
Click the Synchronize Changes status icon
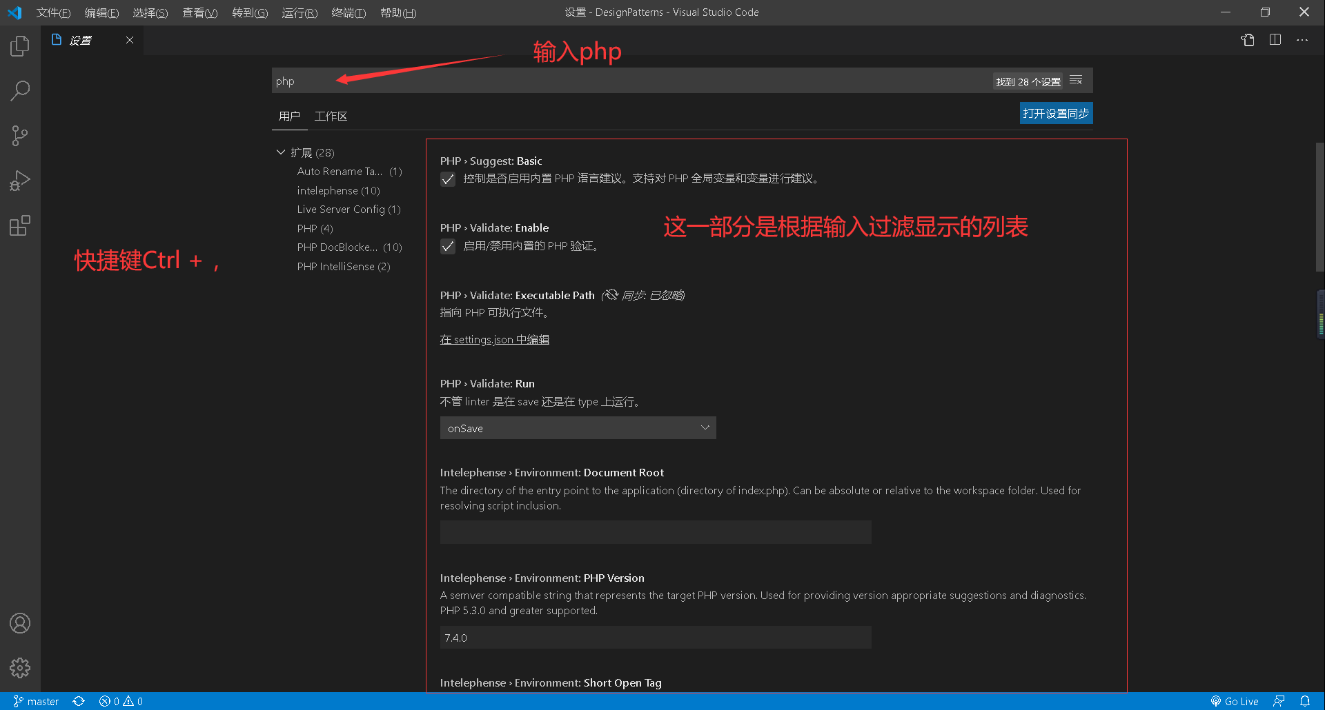tap(79, 701)
